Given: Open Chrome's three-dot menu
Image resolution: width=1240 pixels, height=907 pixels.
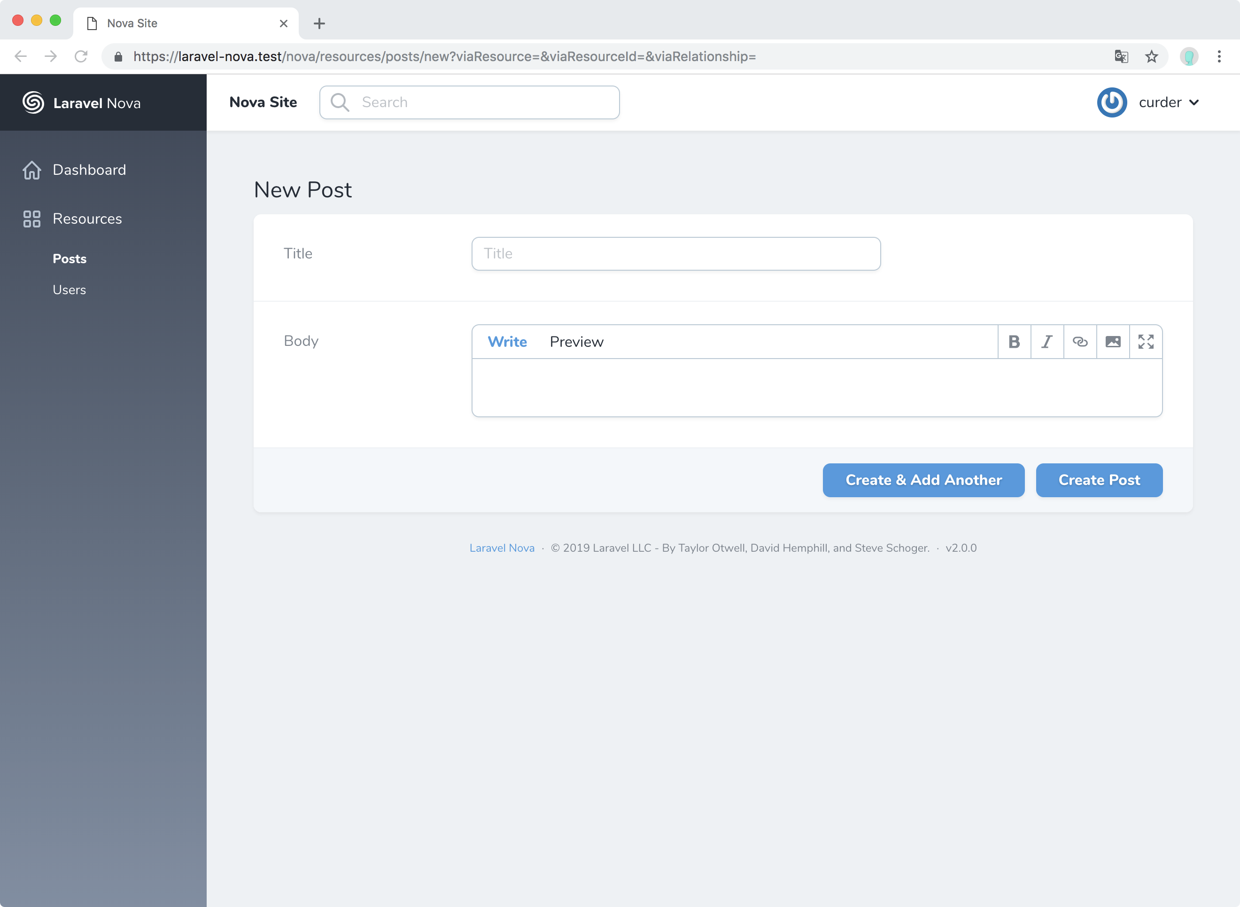Looking at the screenshot, I should (x=1219, y=56).
